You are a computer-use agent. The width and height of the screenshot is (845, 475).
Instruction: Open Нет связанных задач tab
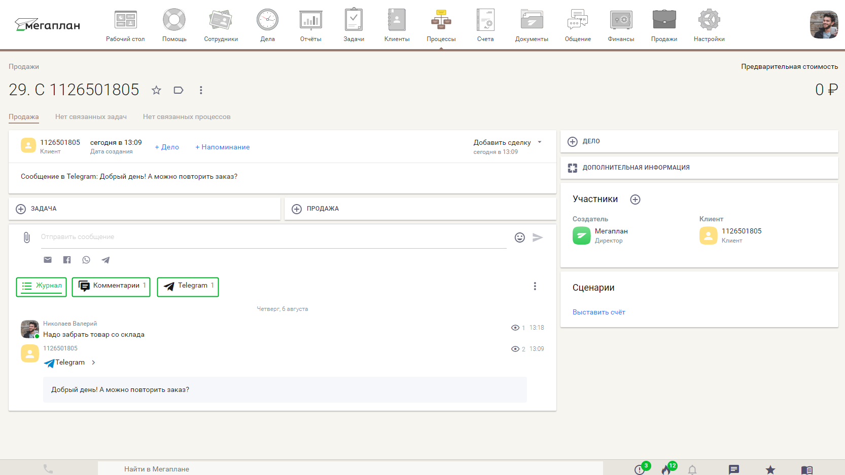91,116
